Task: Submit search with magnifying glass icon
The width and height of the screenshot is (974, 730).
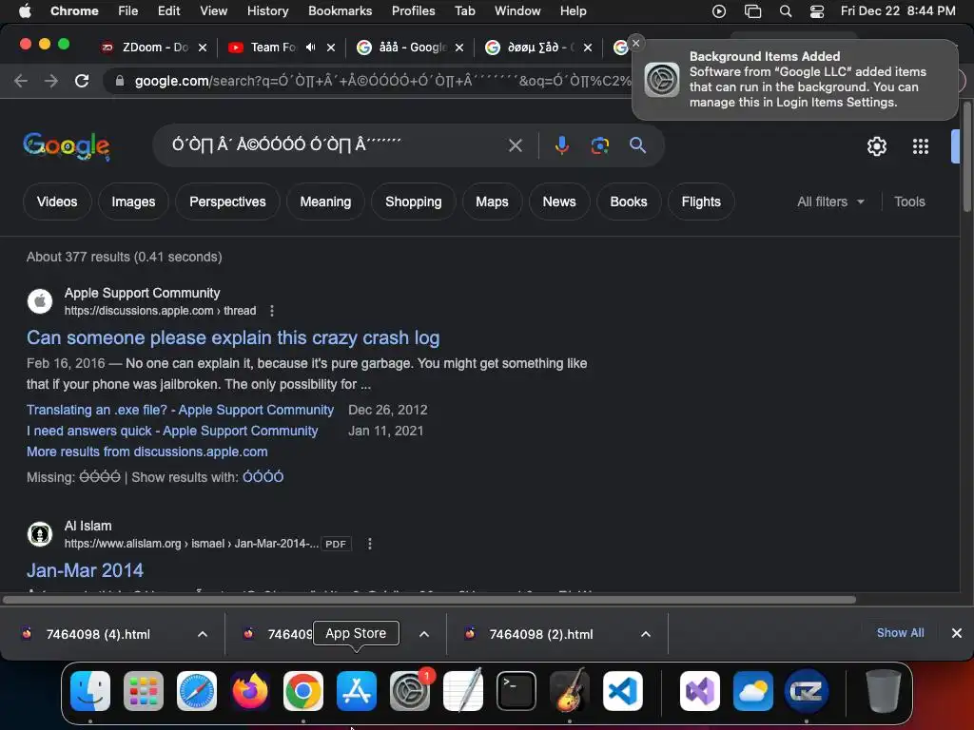Action: pos(637,145)
